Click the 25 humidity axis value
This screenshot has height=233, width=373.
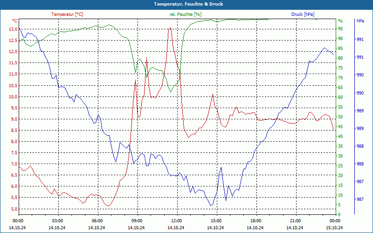pos(340,166)
